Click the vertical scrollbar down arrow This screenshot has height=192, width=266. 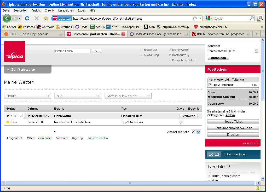263,178
